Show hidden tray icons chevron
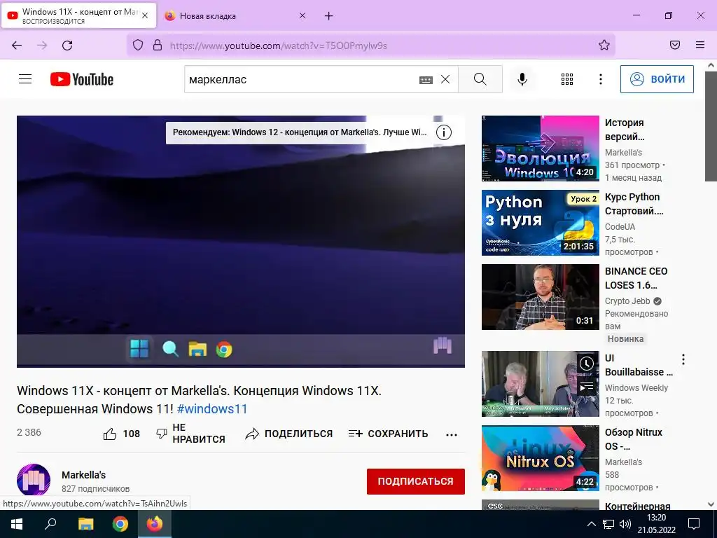This screenshot has height=538, width=717. 591,524
